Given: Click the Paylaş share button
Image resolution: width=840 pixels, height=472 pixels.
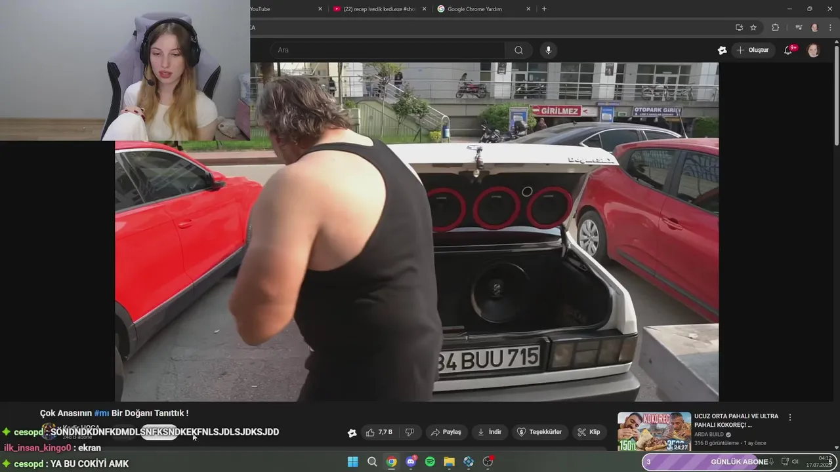Looking at the screenshot, I should pos(446,432).
